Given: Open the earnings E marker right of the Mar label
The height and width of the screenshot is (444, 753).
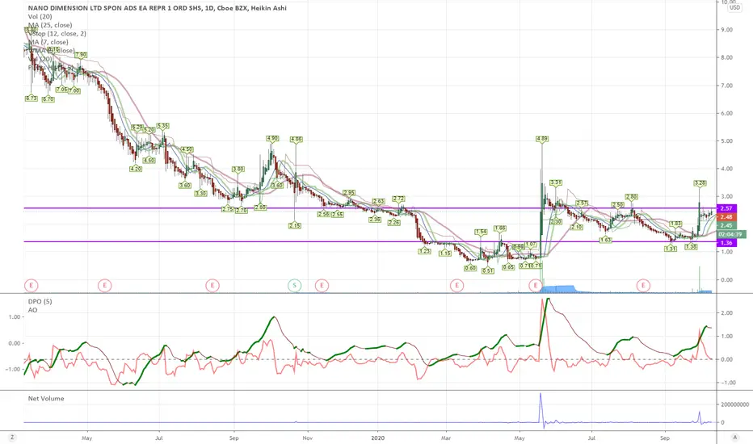Looking at the screenshot, I should pyautogui.click(x=456, y=286).
